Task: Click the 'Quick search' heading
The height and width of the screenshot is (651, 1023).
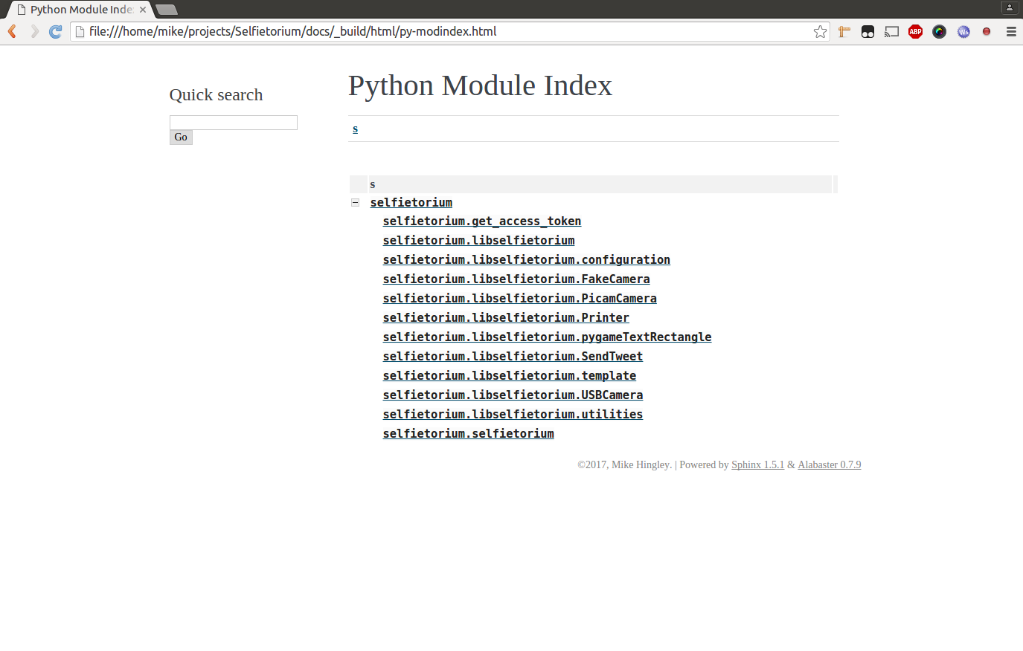Action: (217, 94)
